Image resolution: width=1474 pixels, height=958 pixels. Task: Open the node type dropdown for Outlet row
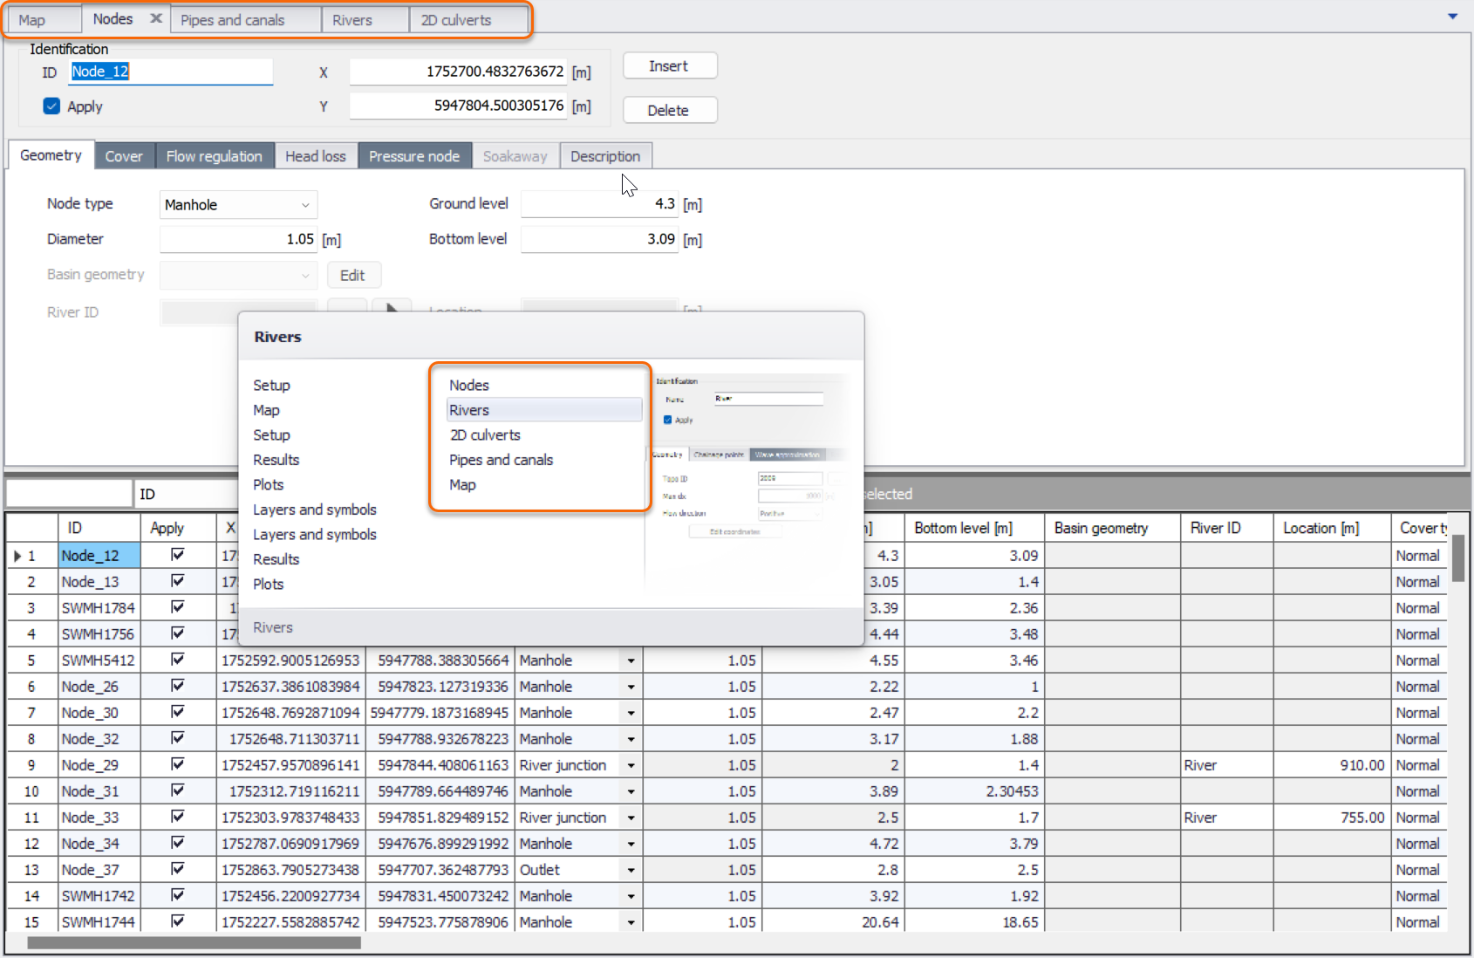tap(631, 870)
